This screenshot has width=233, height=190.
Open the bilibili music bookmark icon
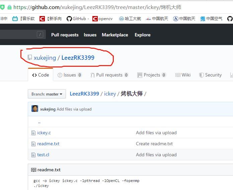pyautogui.click(x=15, y=19)
